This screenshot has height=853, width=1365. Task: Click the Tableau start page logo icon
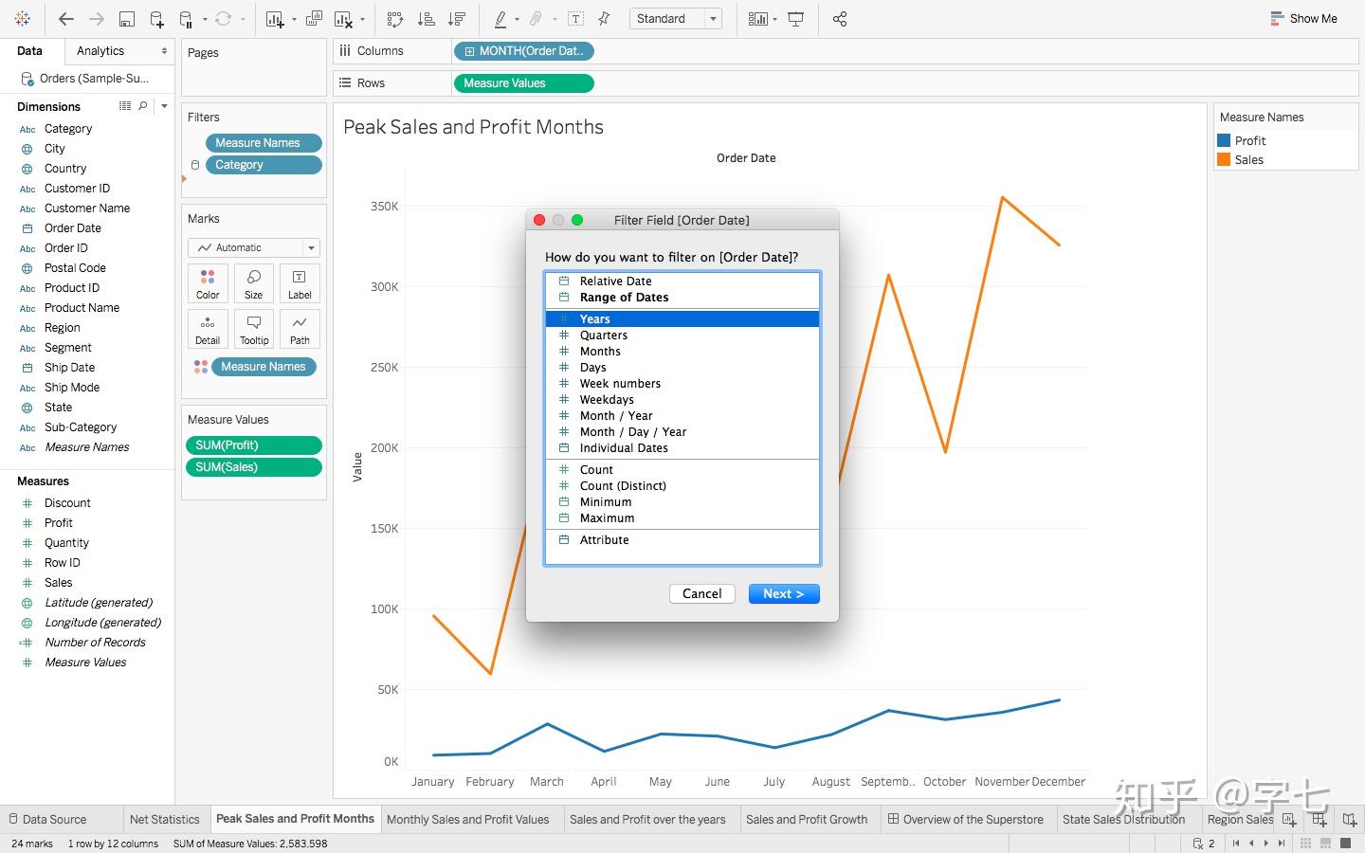tap(23, 19)
